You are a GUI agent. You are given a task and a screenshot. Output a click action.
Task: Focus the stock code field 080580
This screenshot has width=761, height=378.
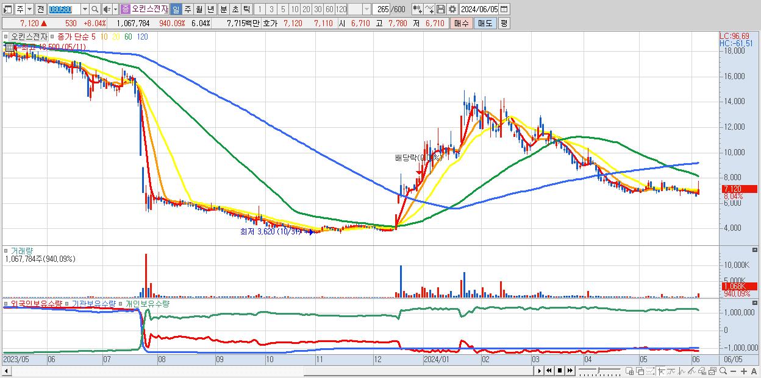pyautogui.click(x=64, y=9)
